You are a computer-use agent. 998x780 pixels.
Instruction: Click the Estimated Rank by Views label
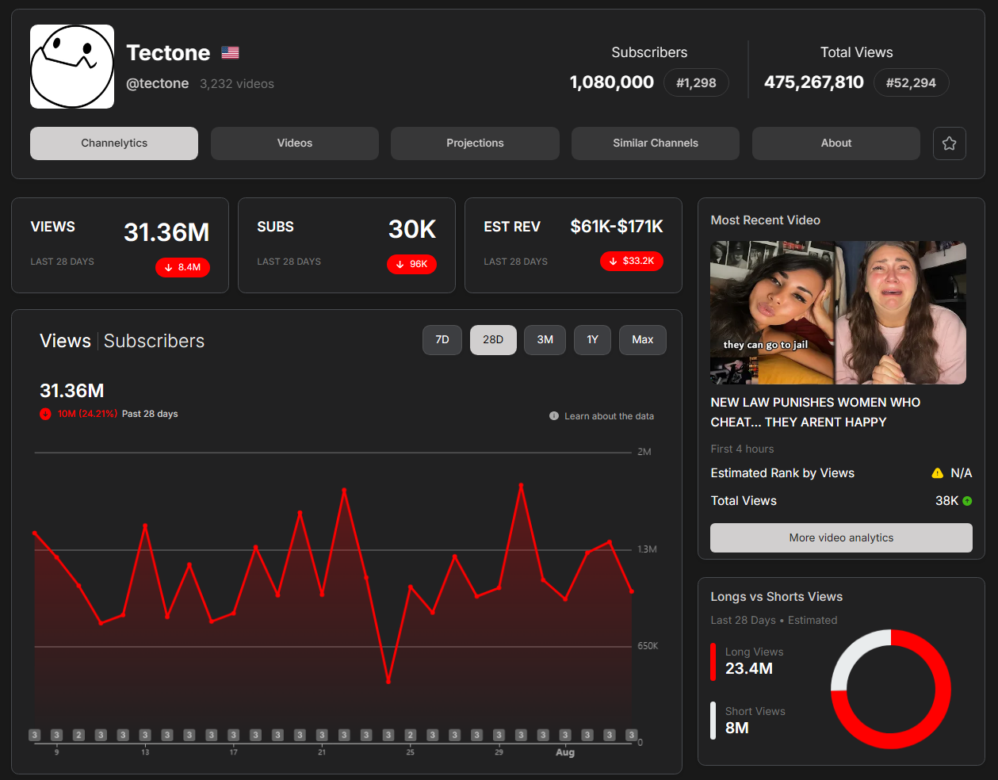(782, 473)
